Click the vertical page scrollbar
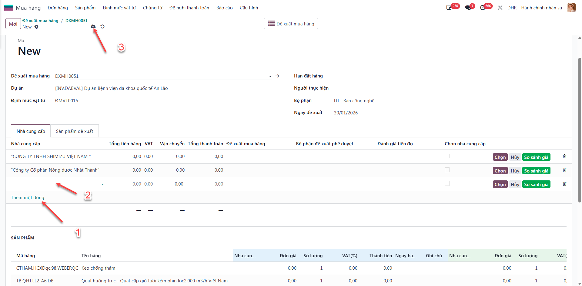This screenshot has height=286, width=582. 580,130
